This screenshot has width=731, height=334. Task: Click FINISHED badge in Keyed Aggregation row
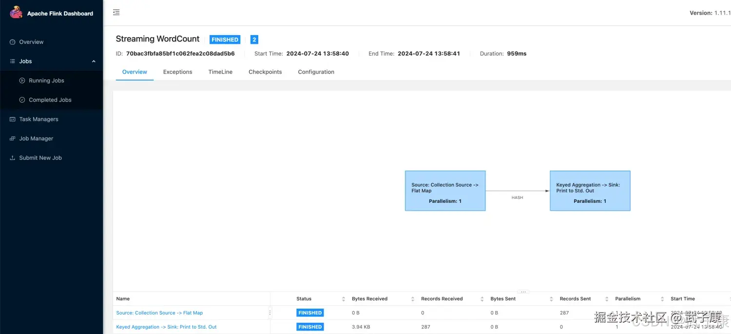(x=310, y=327)
